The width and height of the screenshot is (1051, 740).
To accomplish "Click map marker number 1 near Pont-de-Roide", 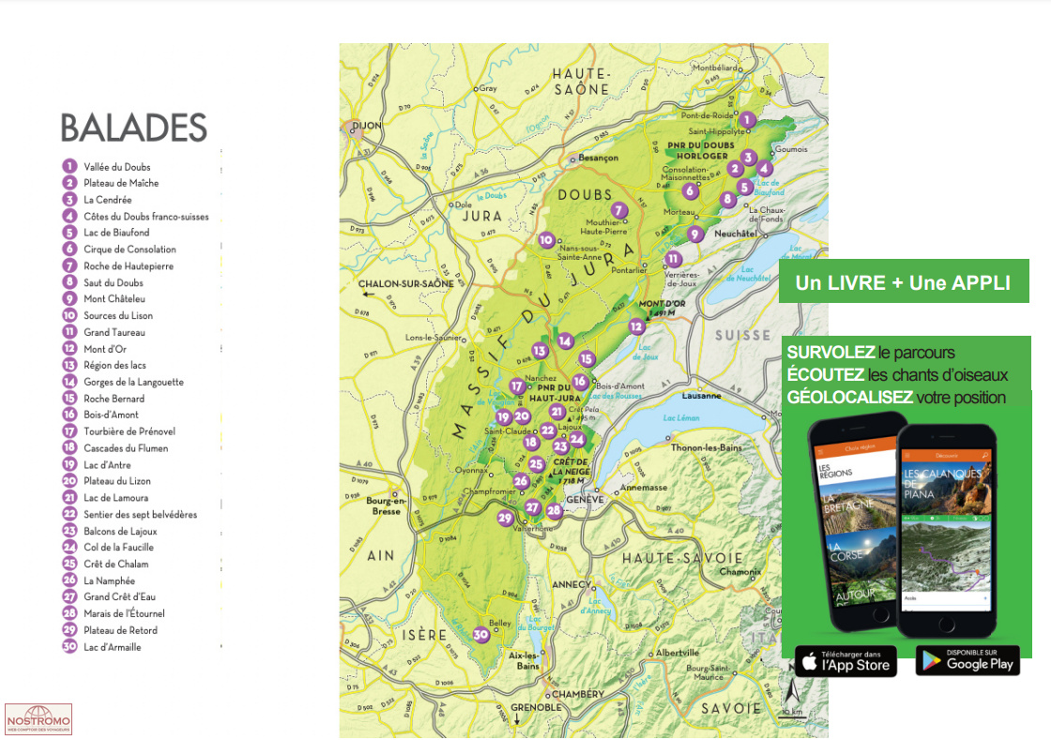I will (747, 121).
